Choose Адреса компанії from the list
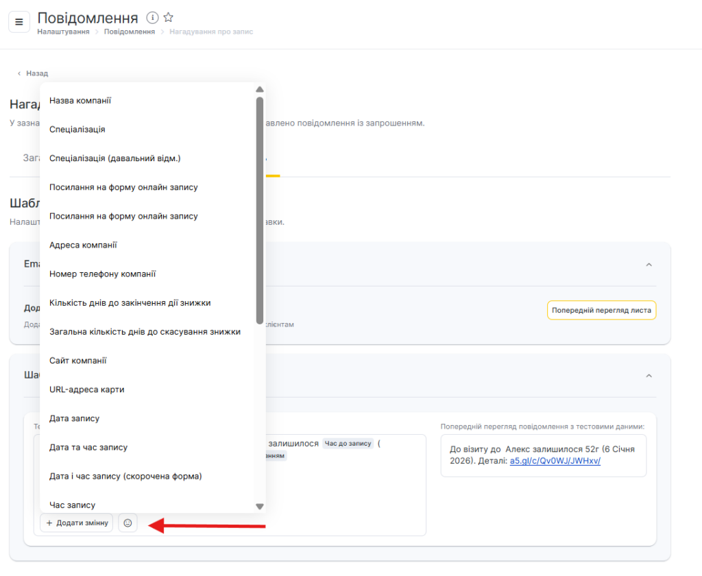 (83, 245)
